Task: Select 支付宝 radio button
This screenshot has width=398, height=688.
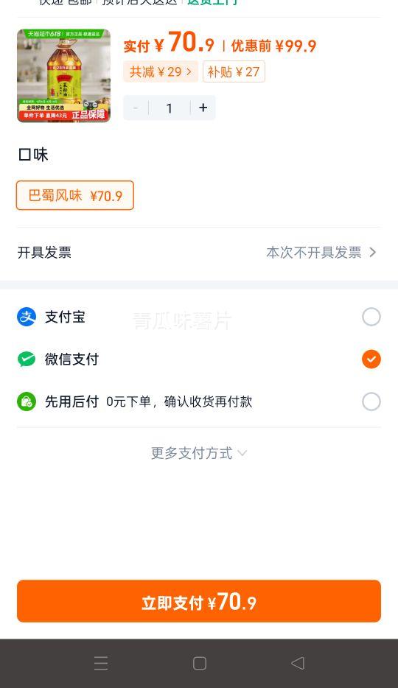Action: [x=371, y=317]
